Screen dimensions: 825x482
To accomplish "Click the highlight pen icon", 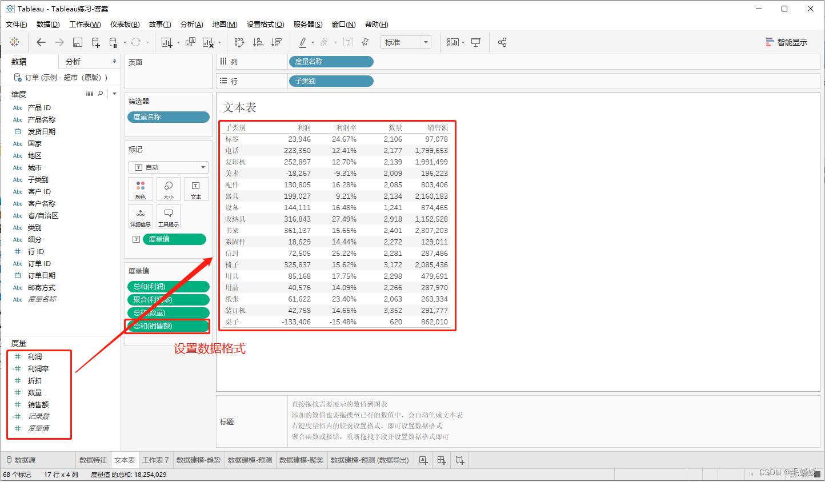I will 303,42.
